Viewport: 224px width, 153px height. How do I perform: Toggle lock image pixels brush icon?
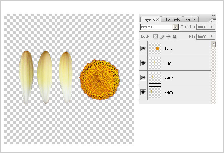162,37
